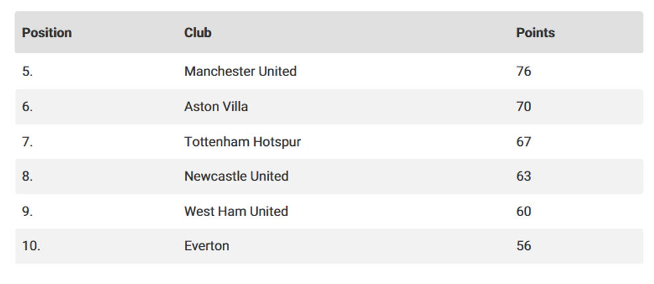Click the Tottenham Hotspur club name
Screen dimensions: 654x284
coord(242,142)
